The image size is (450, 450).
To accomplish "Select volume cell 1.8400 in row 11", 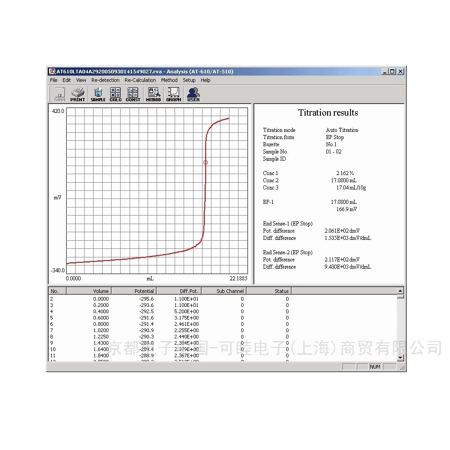I will (x=101, y=355).
